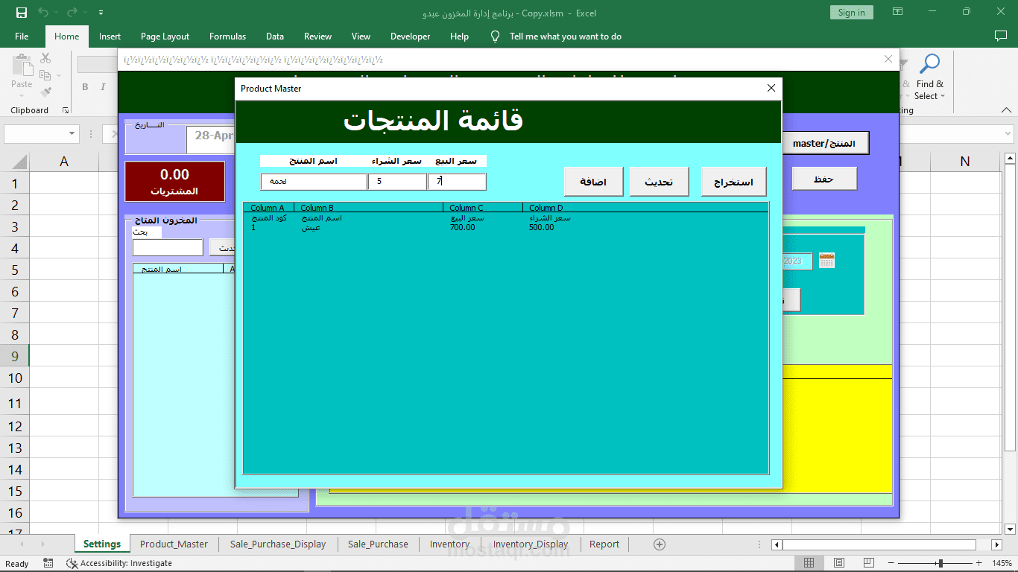Click Accessibility: Investigate in status bar
Viewport: 1018px width, 572px height.
tap(119, 563)
